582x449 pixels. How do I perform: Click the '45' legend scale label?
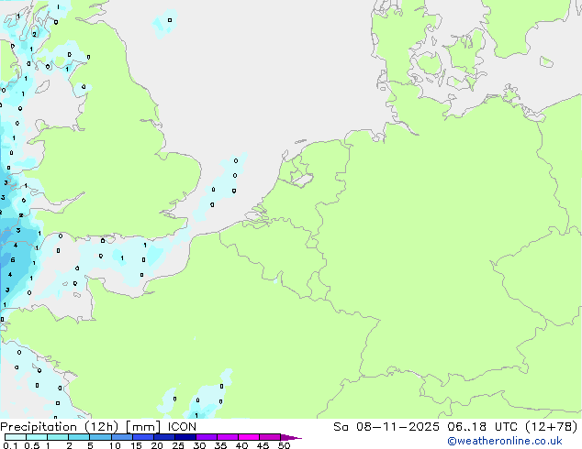[x=263, y=445]
